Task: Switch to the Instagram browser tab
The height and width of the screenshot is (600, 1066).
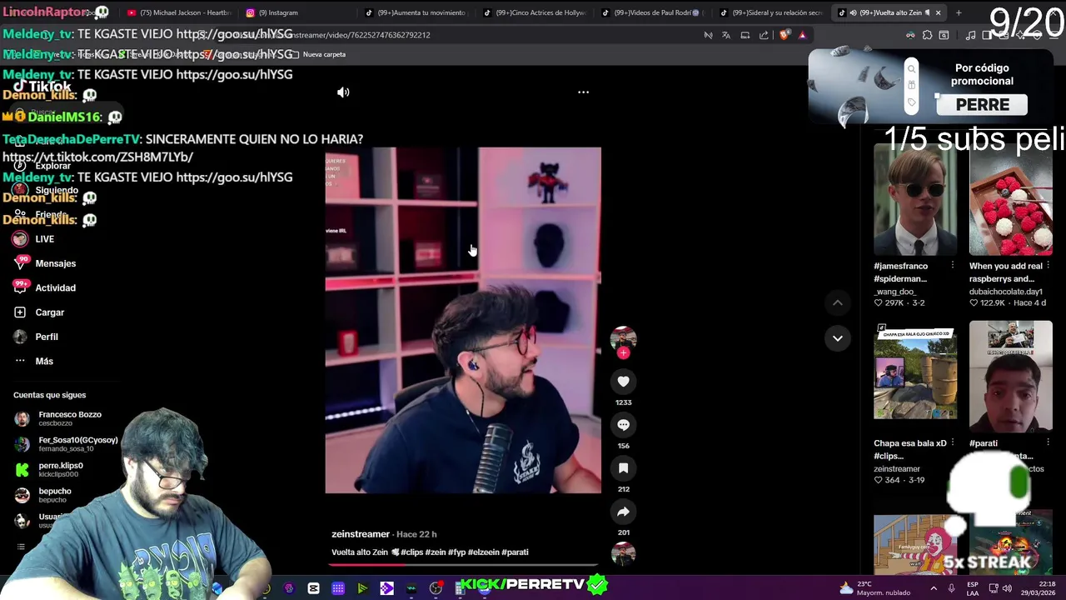Action: pyautogui.click(x=296, y=12)
